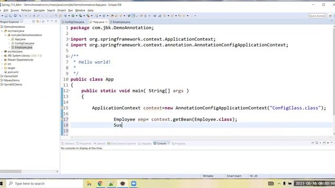Select the SpringIOCDemo project
Screen dimensions: 335x188
(x=12, y=85)
